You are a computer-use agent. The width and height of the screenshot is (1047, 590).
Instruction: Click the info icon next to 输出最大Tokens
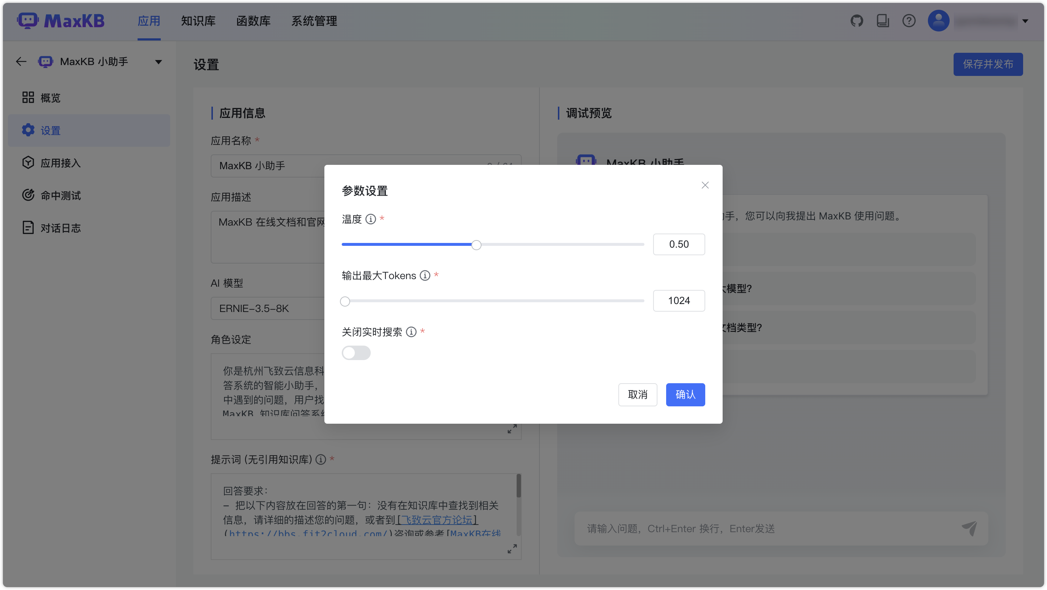425,275
